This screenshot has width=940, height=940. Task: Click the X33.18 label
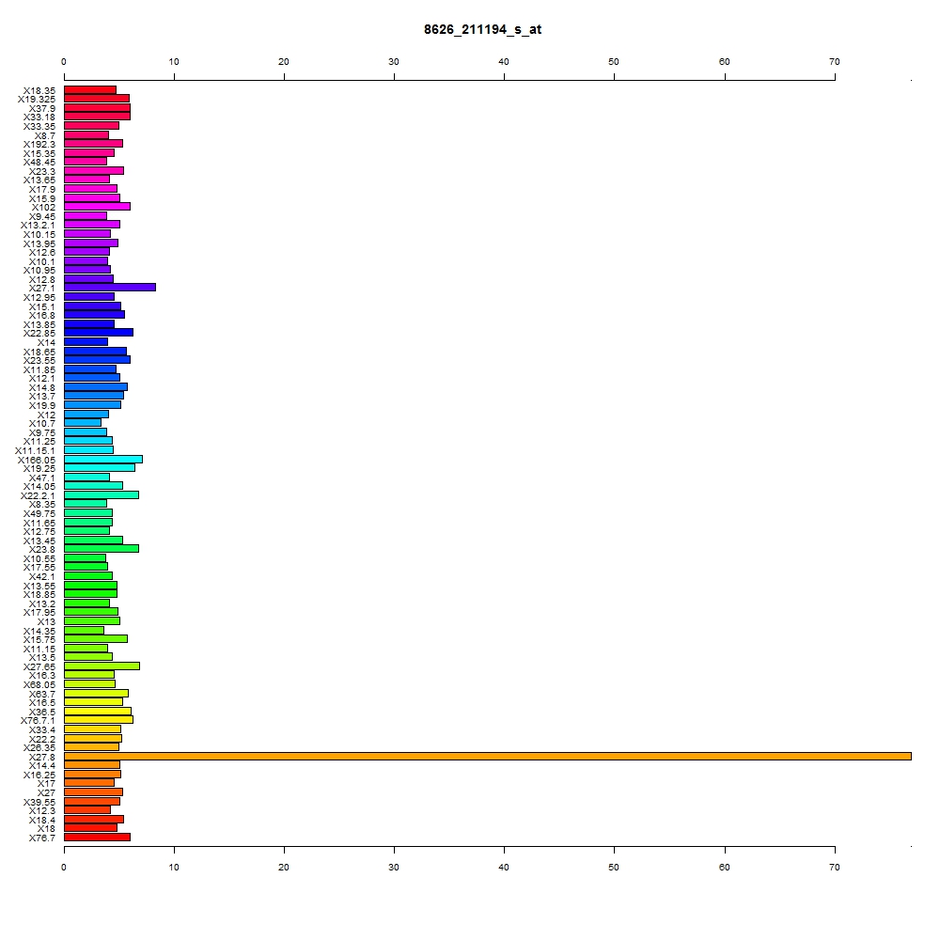click(x=39, y=117)
